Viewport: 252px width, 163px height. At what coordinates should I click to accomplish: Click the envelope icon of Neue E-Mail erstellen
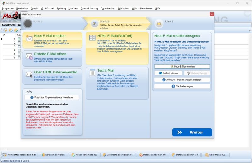(x=29, y=38)
